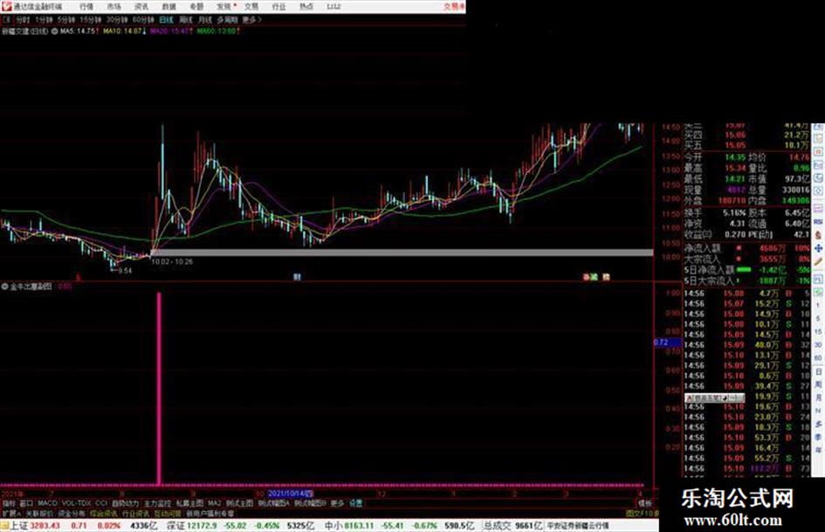
Task: Expand the 更多 period options
Action: pos(251,19)
